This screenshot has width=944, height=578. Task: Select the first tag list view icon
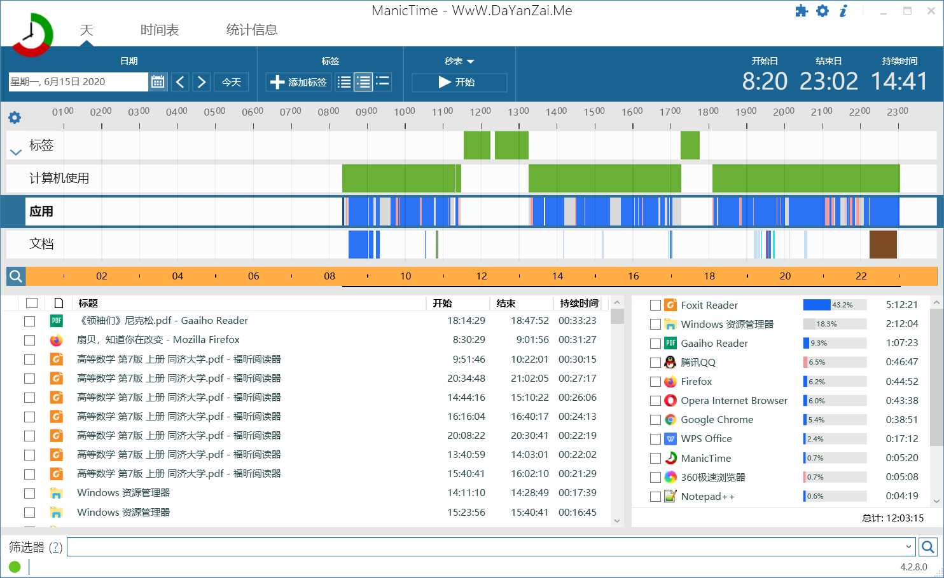pos(344,82)
